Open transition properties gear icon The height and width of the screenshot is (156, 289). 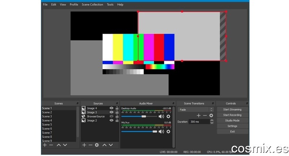tap(211, 115)
